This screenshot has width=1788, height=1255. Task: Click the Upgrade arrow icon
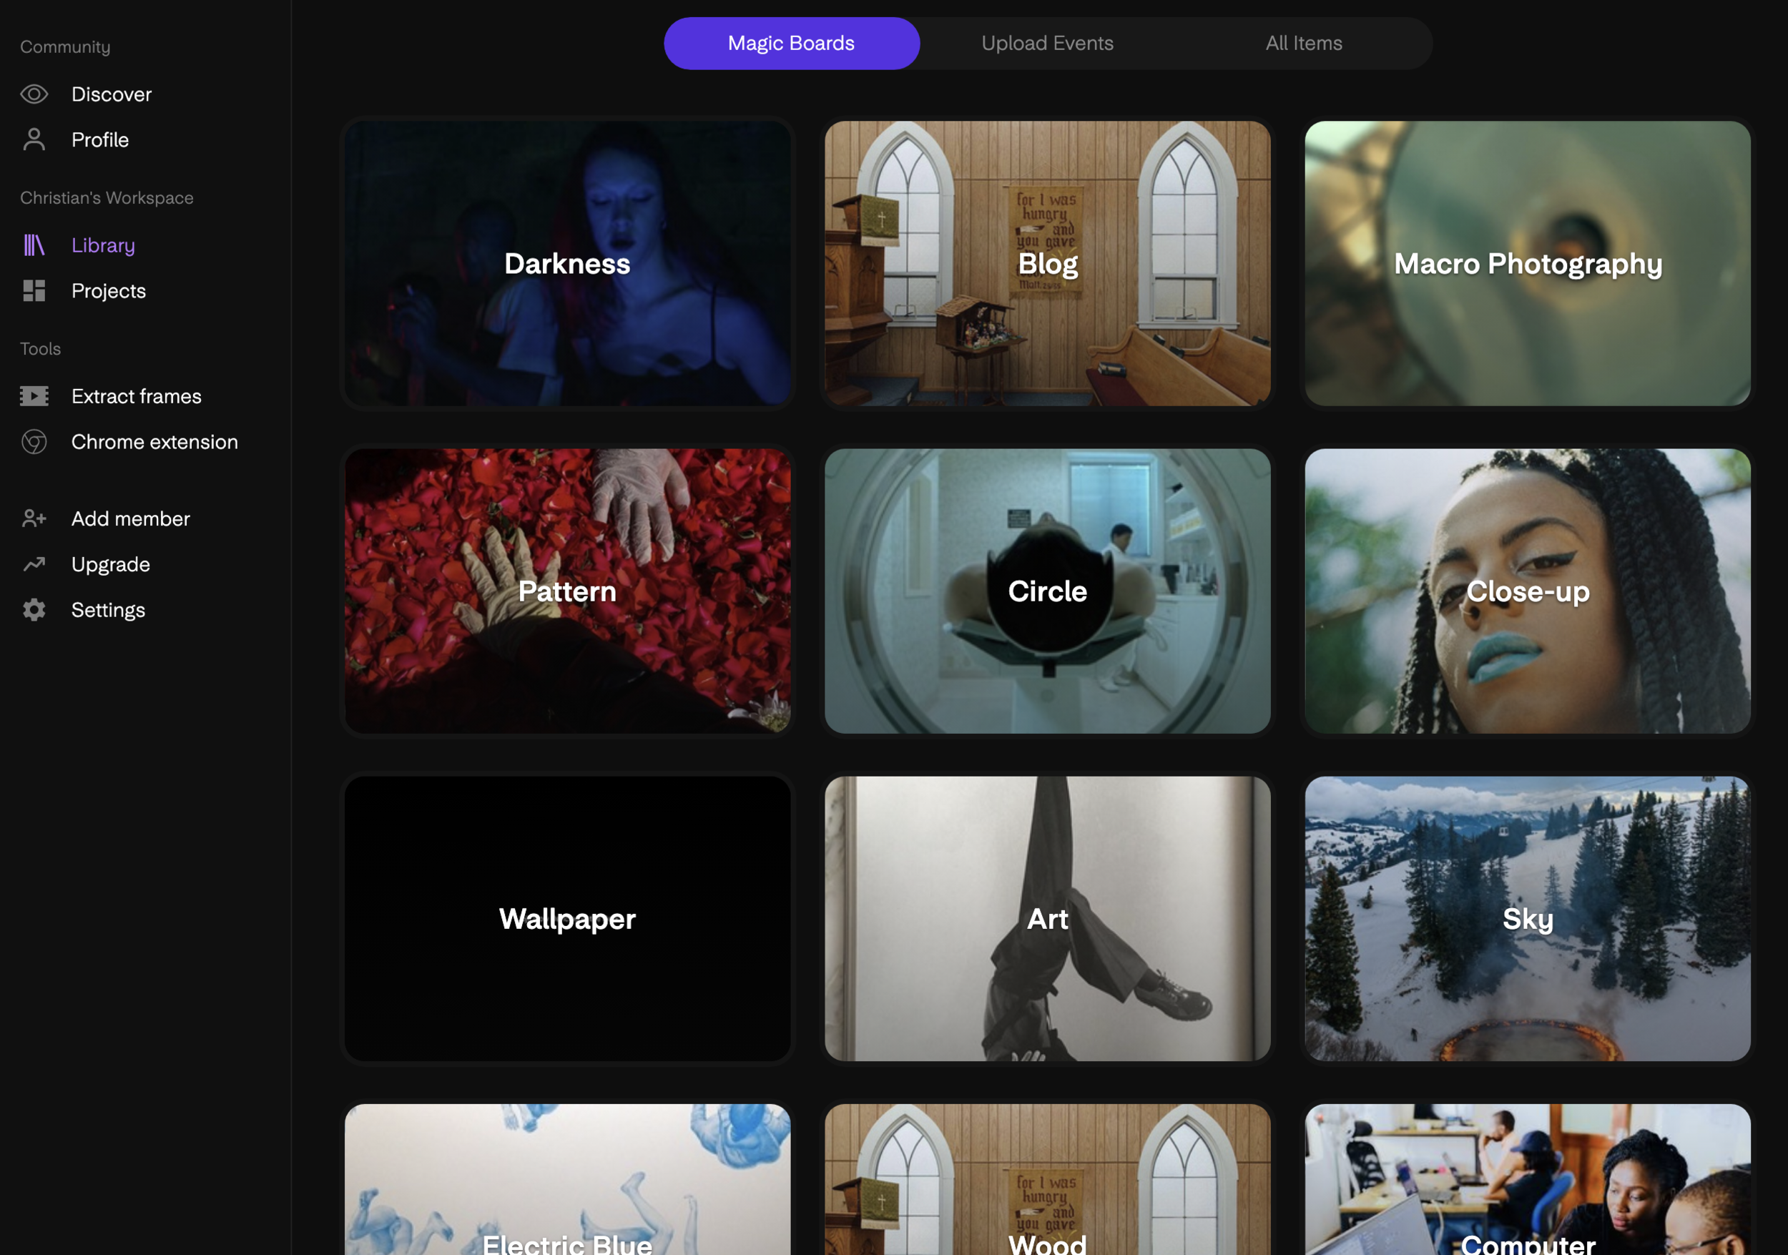pos(34,563)
